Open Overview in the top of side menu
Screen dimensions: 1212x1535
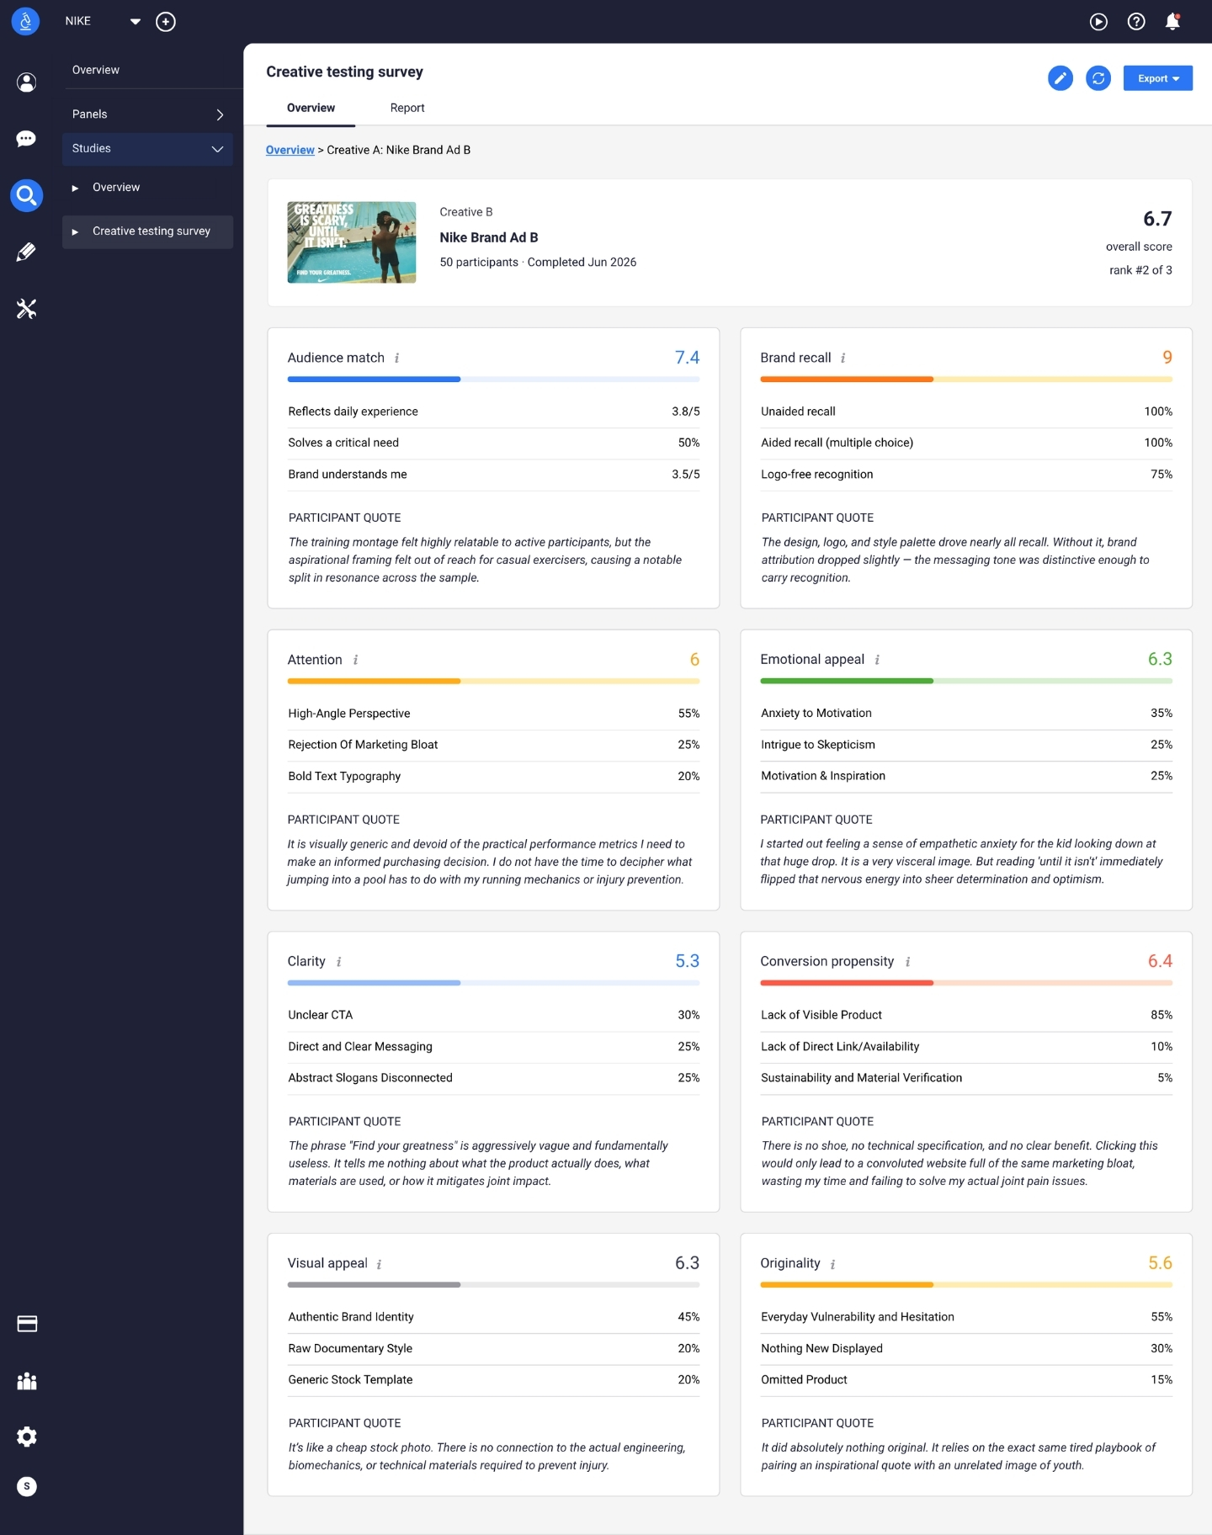[x=96, y=70]
